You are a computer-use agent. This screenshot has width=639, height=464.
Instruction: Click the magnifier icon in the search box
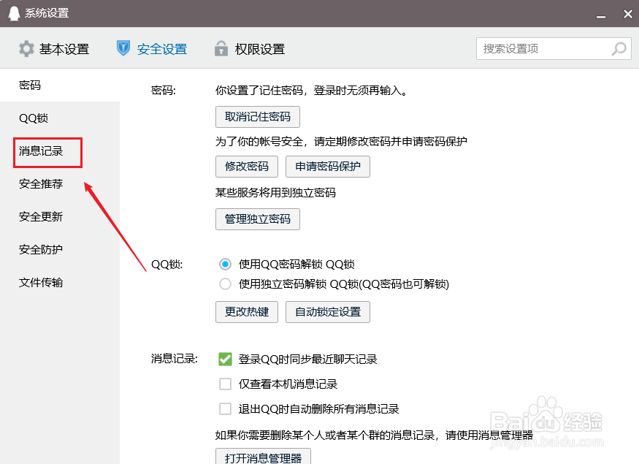click(x=618, y=48)
